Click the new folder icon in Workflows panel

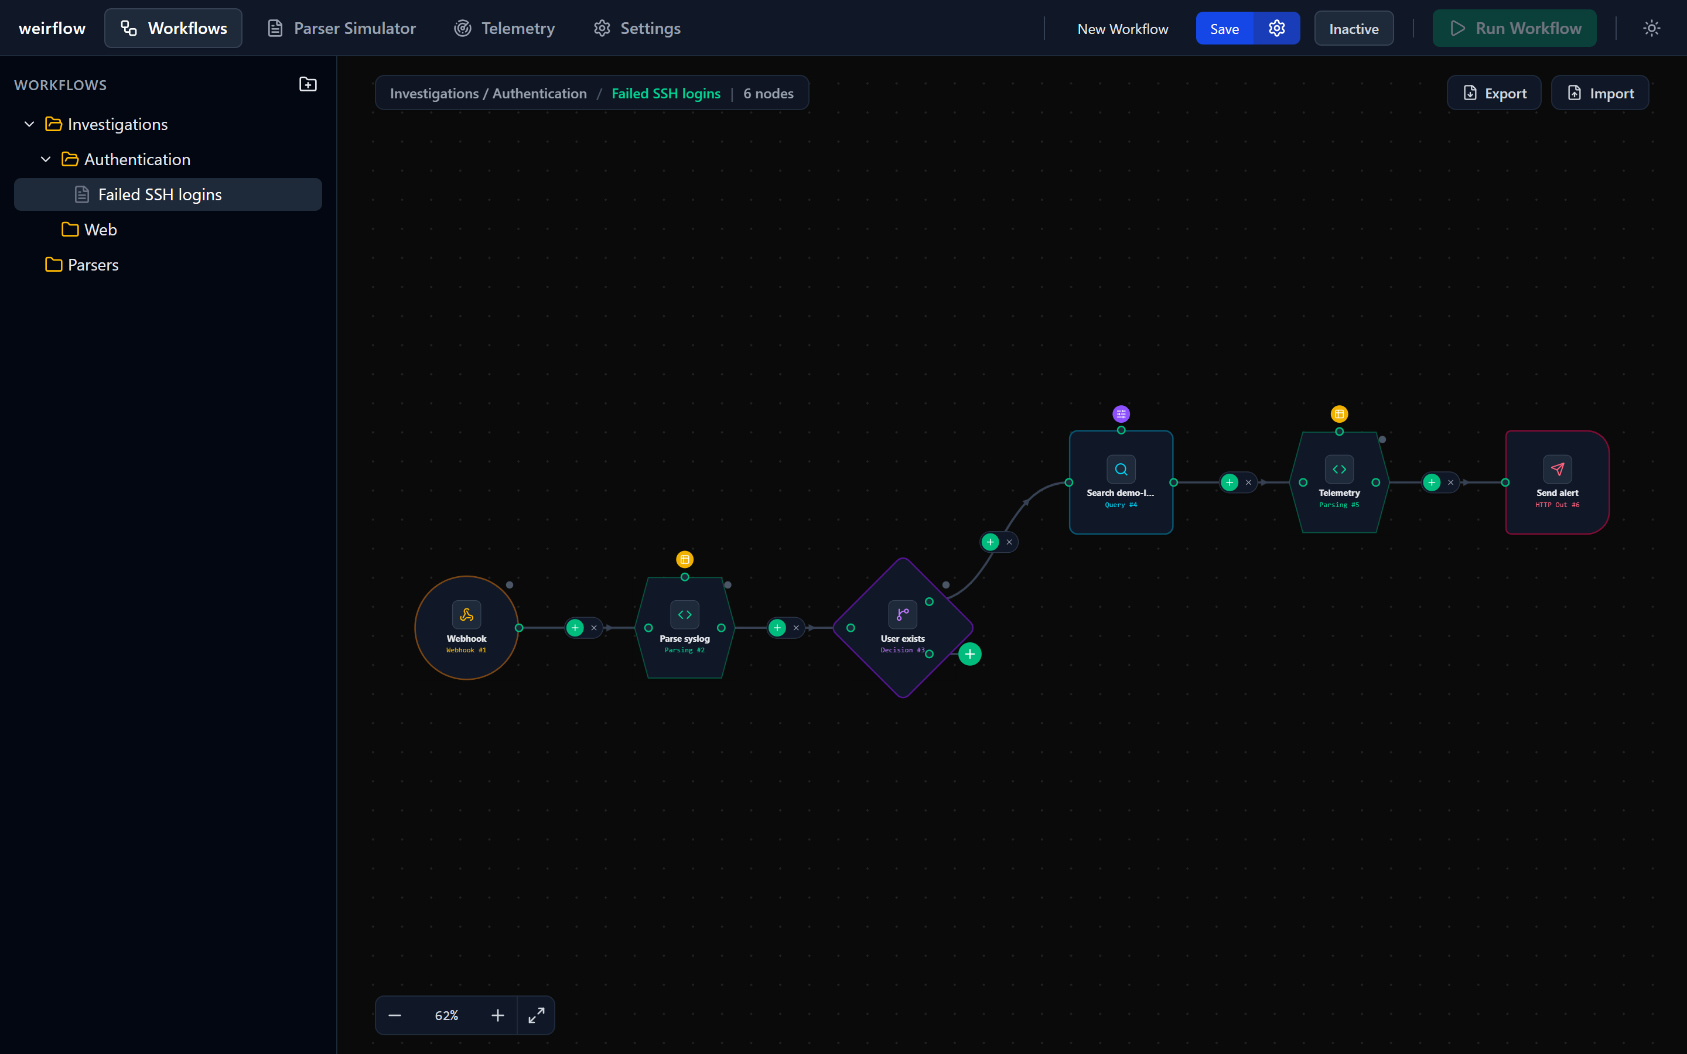point(308,84)
